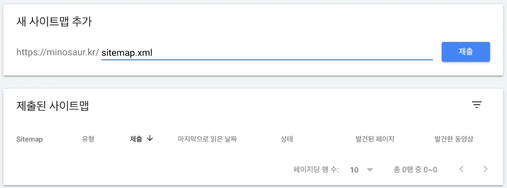Viewport: 507px width, 188px height.
Task: Click the blue 제출 submit button
Action: [465, 52]
